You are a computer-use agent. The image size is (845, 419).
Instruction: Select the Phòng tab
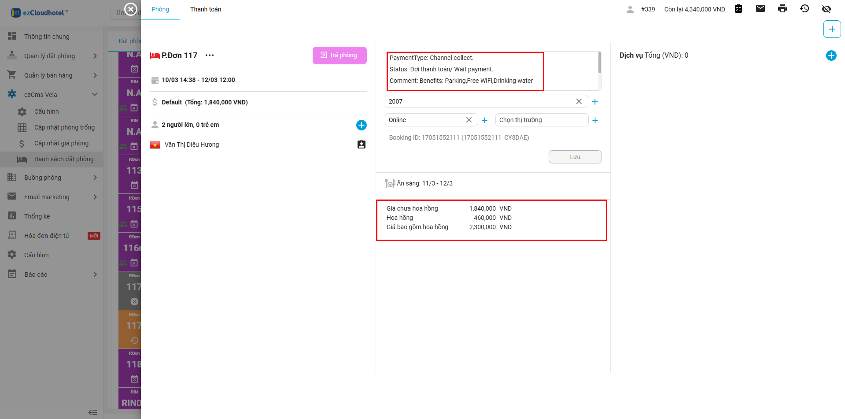pyautogui.click(x=160, y=9)
